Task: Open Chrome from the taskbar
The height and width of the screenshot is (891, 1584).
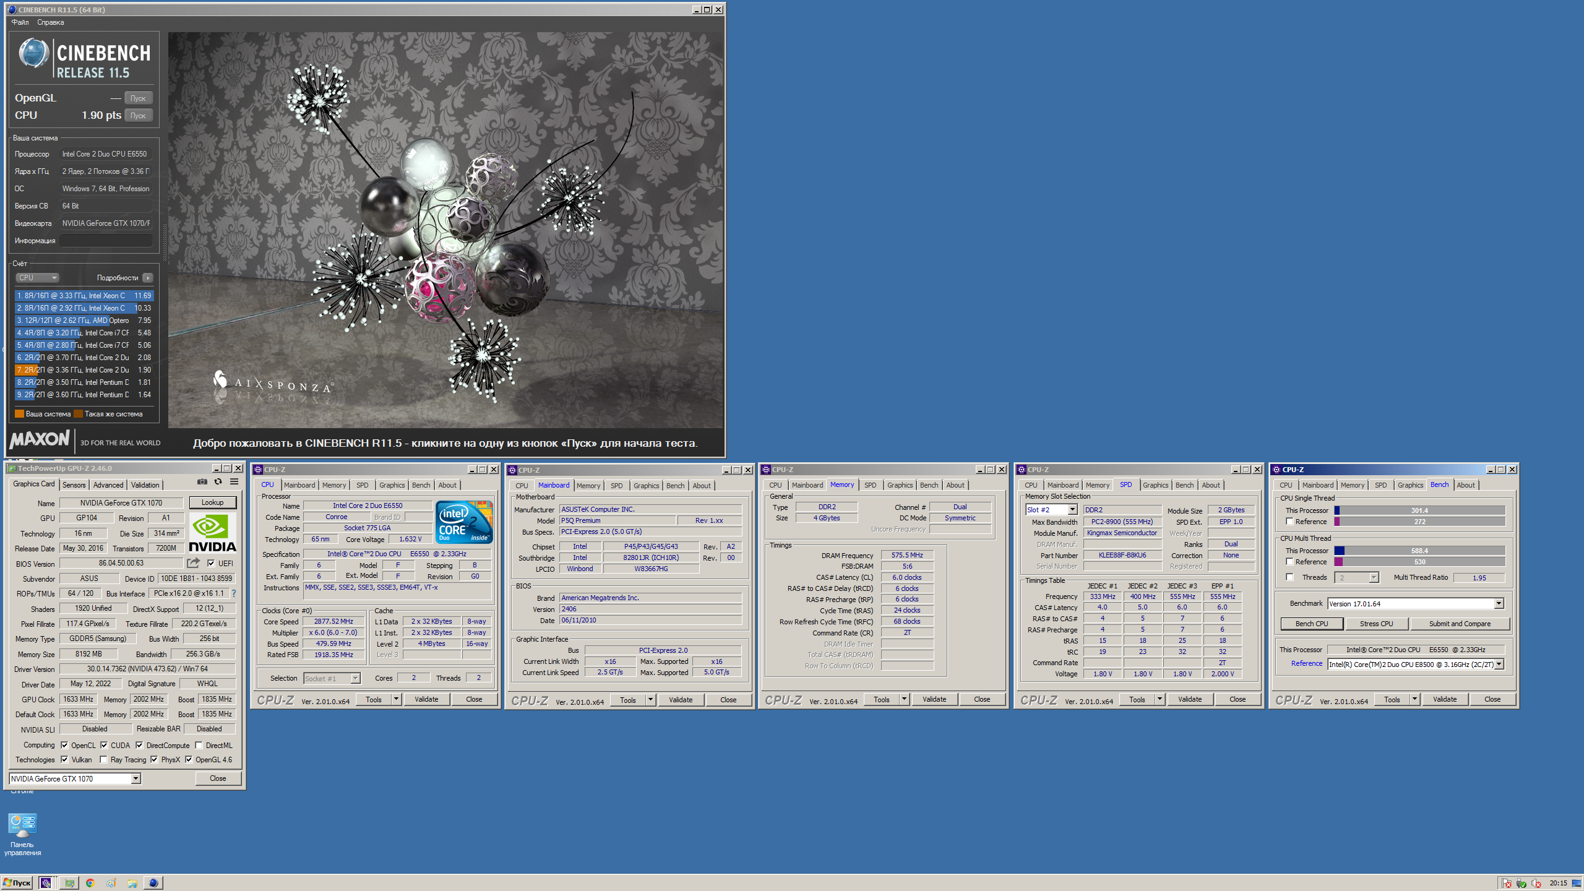Action: click(x=90, y=883)
